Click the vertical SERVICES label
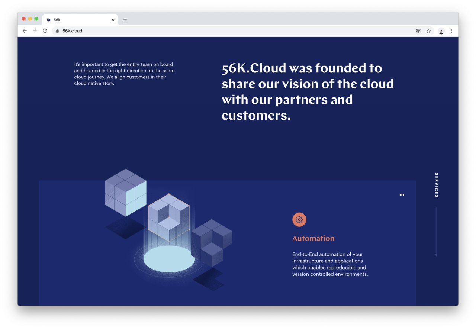476x329 pixels. click(436, 185)
